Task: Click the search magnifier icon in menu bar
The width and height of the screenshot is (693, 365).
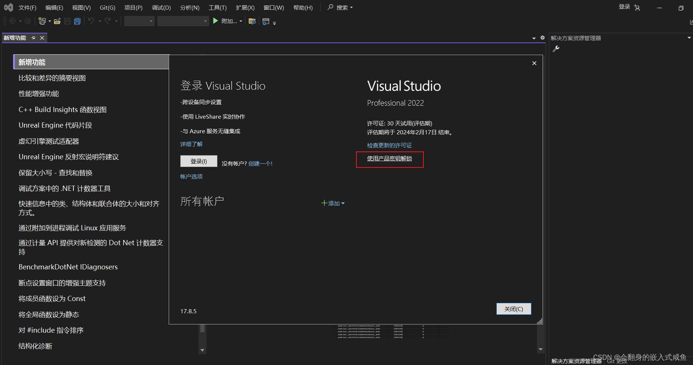Action: point(330,7)
